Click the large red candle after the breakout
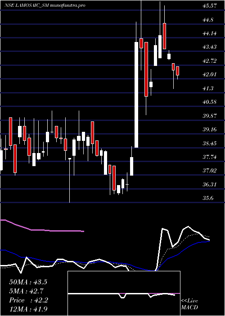This screenshot has height=316, width=225. [x=146, y=69]
